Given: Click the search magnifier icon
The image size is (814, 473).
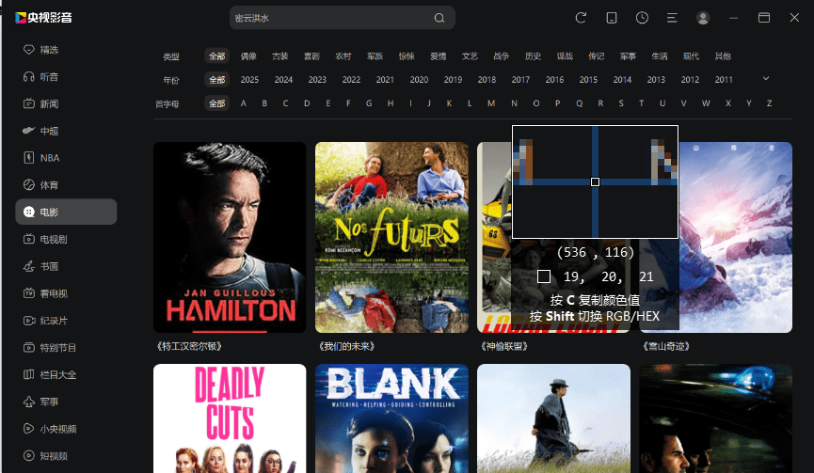Looking at the screenshot, I should click(x=439, y=18).
